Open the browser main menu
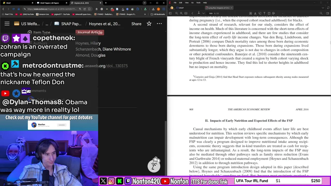 [x=164, y=9]
